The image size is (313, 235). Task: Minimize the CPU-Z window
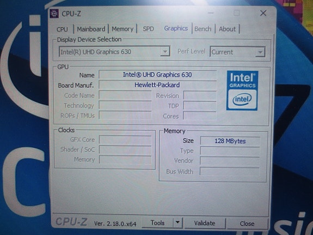click(x=211, y=13)
